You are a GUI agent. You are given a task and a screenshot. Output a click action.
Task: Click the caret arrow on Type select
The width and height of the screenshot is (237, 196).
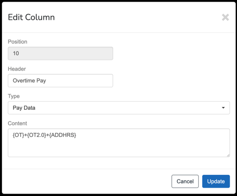click(x=223, y=108)
